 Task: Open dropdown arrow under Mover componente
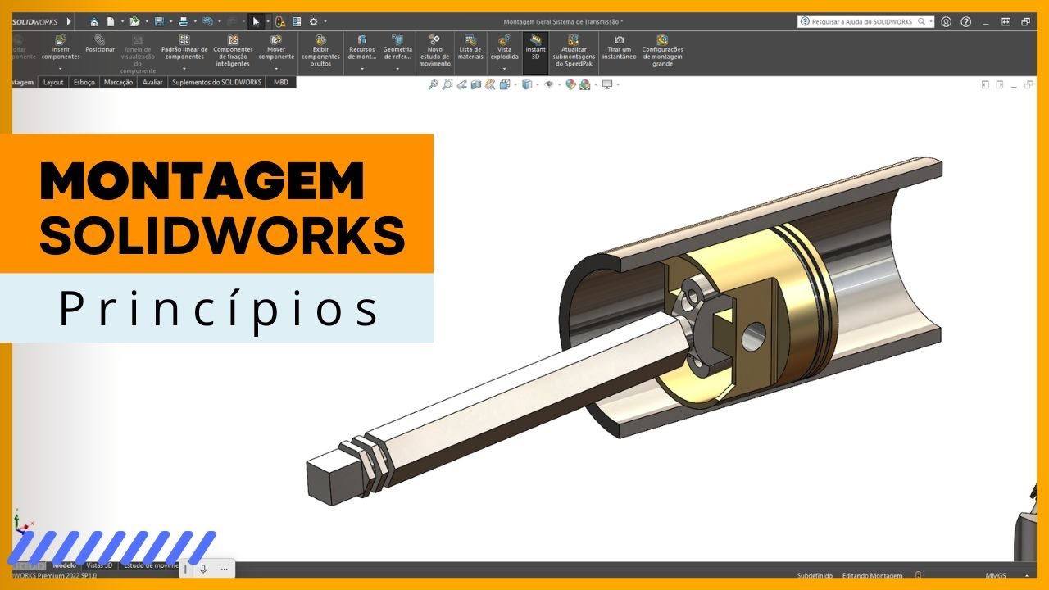coord(276,69)
